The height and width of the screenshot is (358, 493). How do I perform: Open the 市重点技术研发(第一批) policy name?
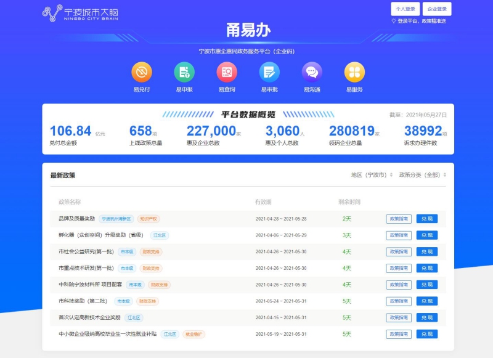86,268
